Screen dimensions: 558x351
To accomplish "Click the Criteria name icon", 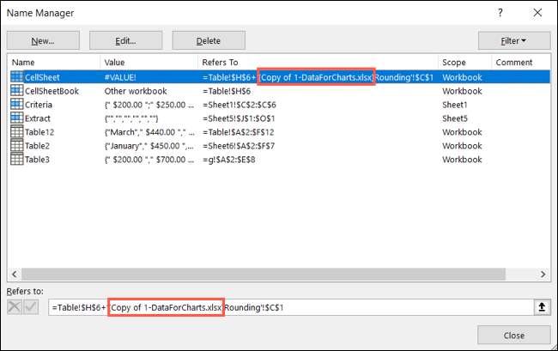I will pos(17,105).
